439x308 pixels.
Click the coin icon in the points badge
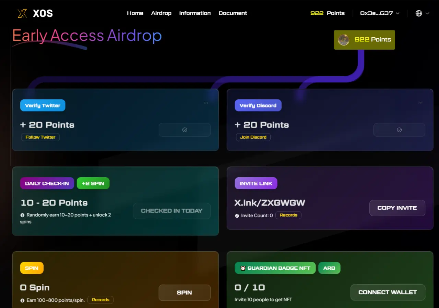[x=344, y=40]
